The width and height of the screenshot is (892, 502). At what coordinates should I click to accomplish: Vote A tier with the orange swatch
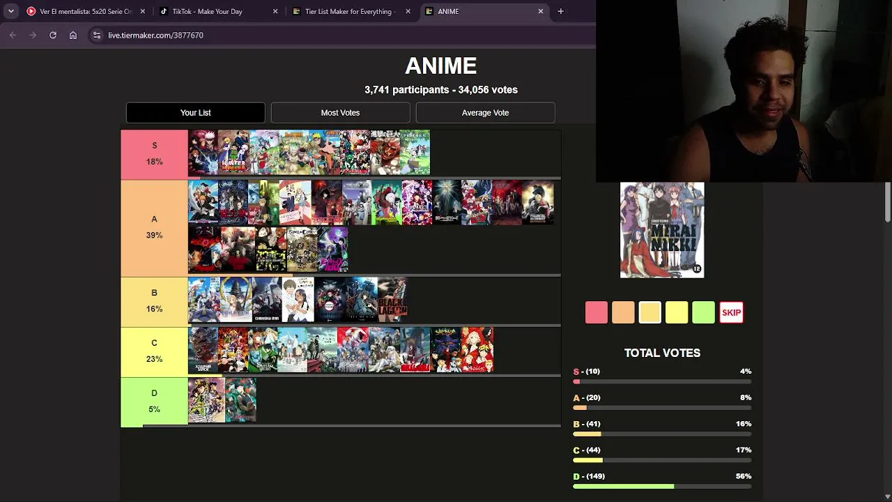pos(623,312)
